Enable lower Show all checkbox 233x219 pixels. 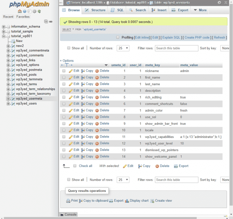click(69, 180)
